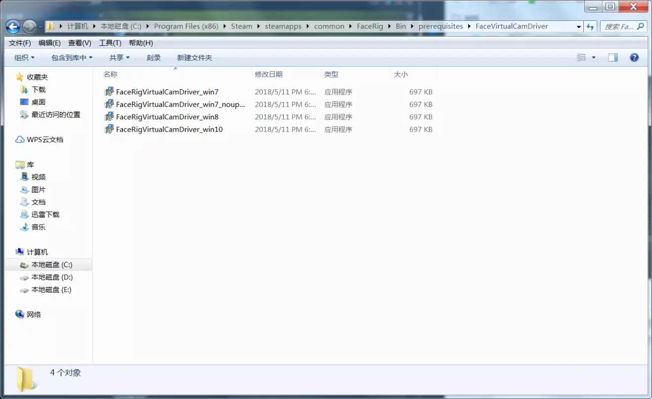
Task: Click prerequisites in the address path
Action: coord(441,27)
